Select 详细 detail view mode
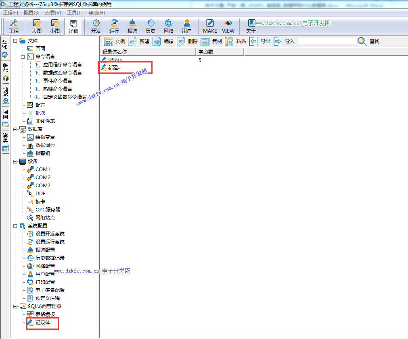The height and width of the screenshot is (339, 408). [73, 26]
